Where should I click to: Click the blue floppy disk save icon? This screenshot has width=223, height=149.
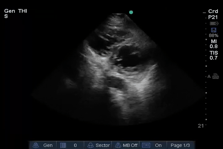(213, 30)
